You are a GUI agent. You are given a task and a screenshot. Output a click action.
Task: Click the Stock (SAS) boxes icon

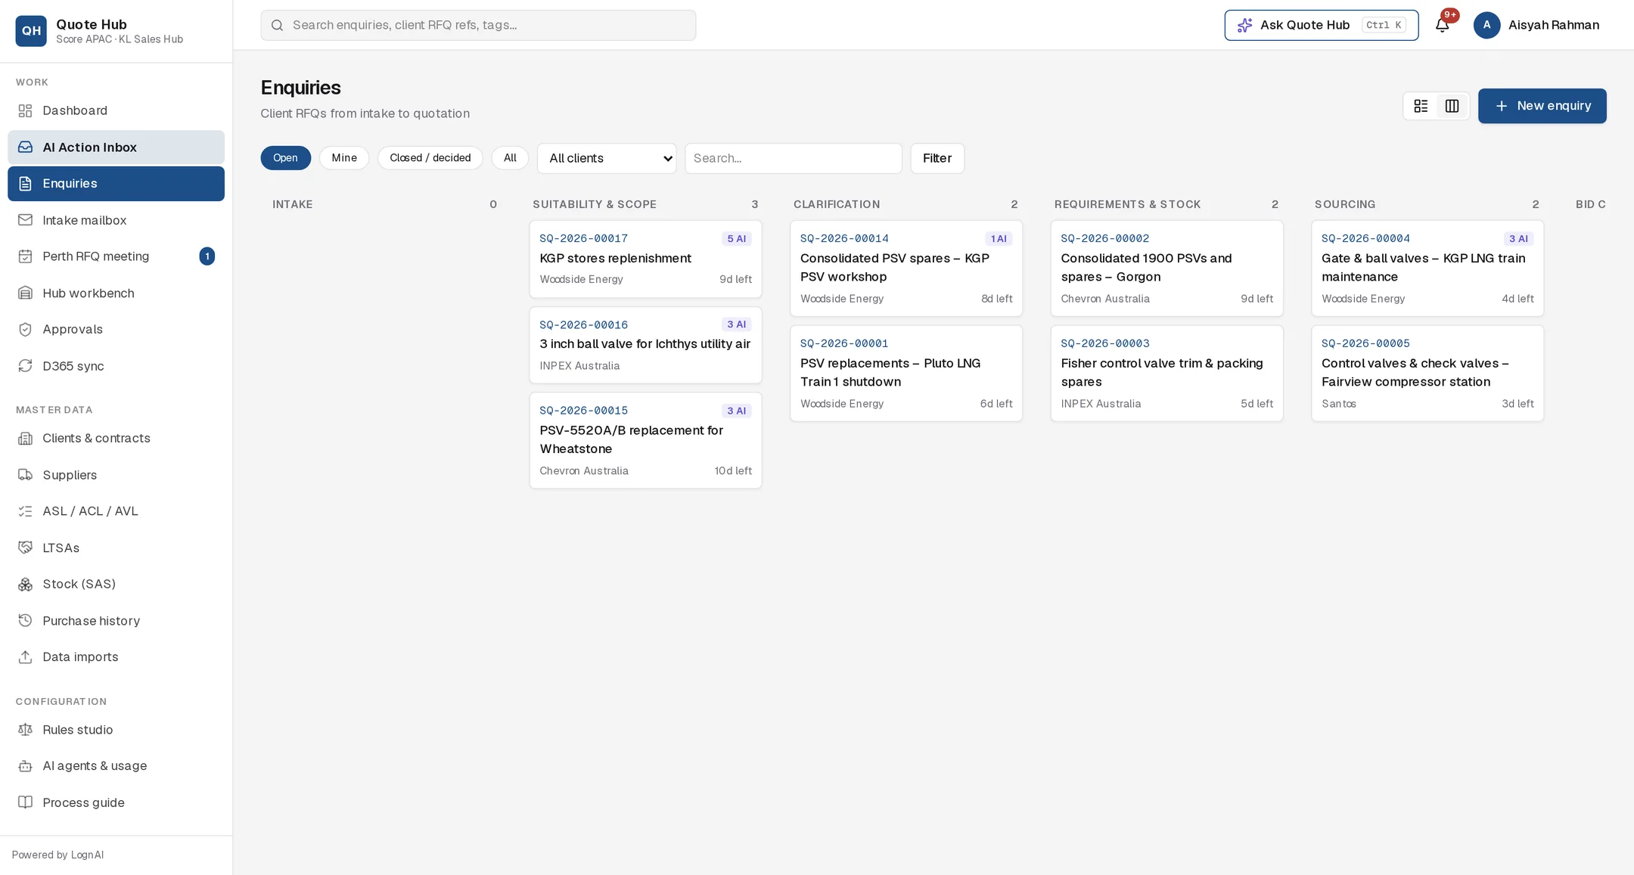pyautogui.click(x=25, y=584)
